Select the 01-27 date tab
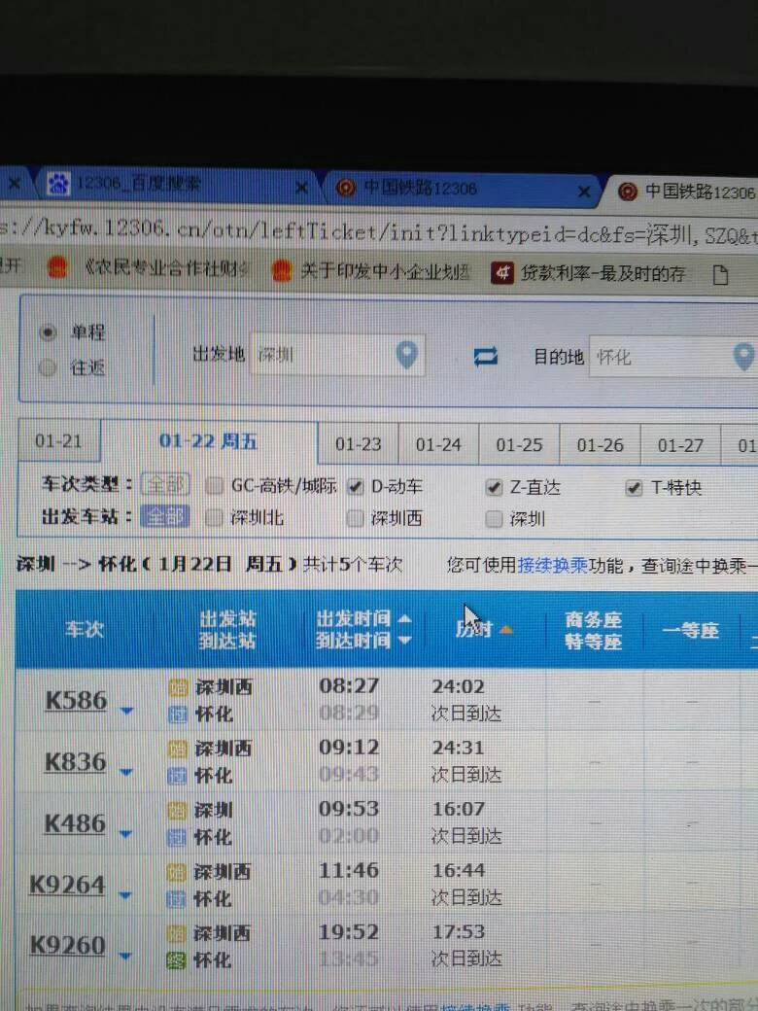Screen dimensions: 758x1011 680,445
